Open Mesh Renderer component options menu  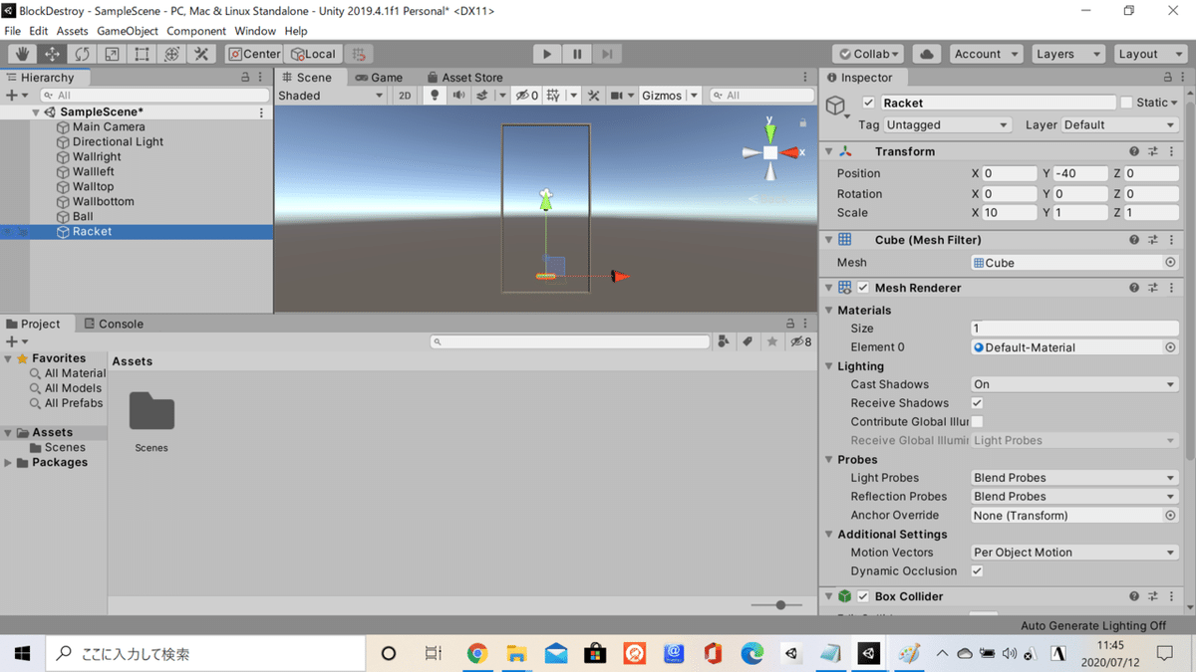point(1172,288)
